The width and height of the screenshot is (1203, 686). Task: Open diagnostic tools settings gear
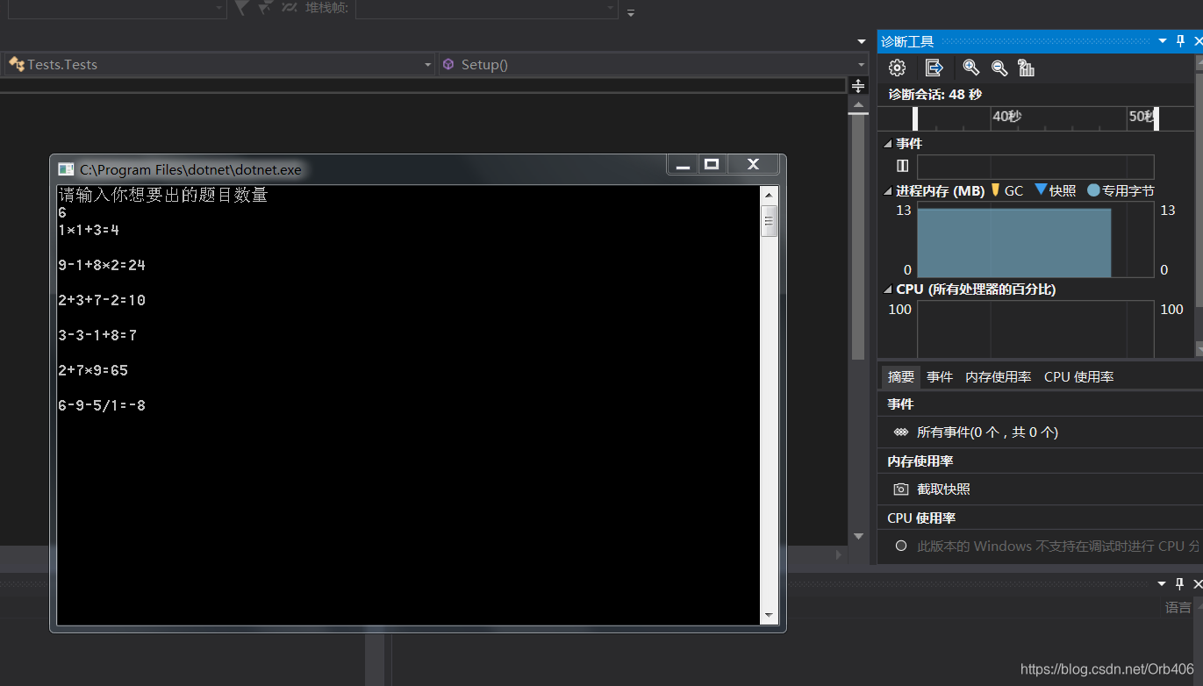click(897, 68)
